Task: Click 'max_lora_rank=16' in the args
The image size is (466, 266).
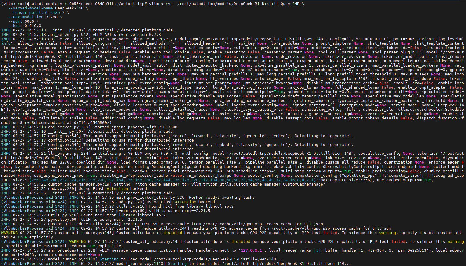Action: tap(81, 87)
